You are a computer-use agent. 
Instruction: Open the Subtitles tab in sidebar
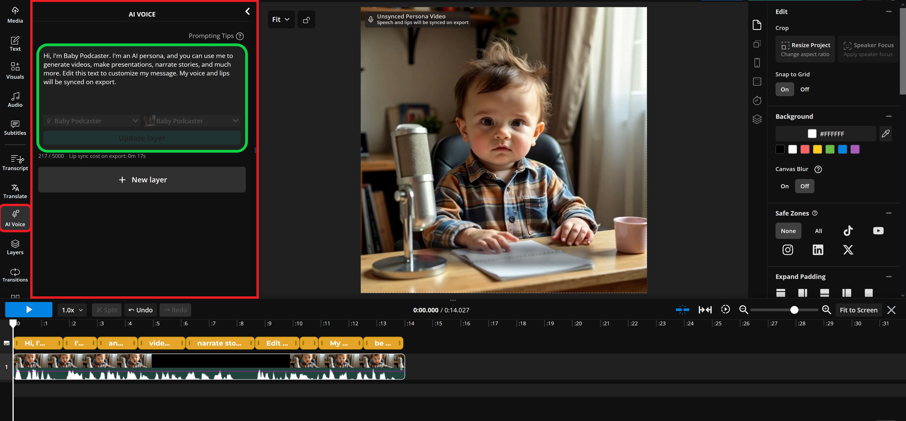[15, 128]
